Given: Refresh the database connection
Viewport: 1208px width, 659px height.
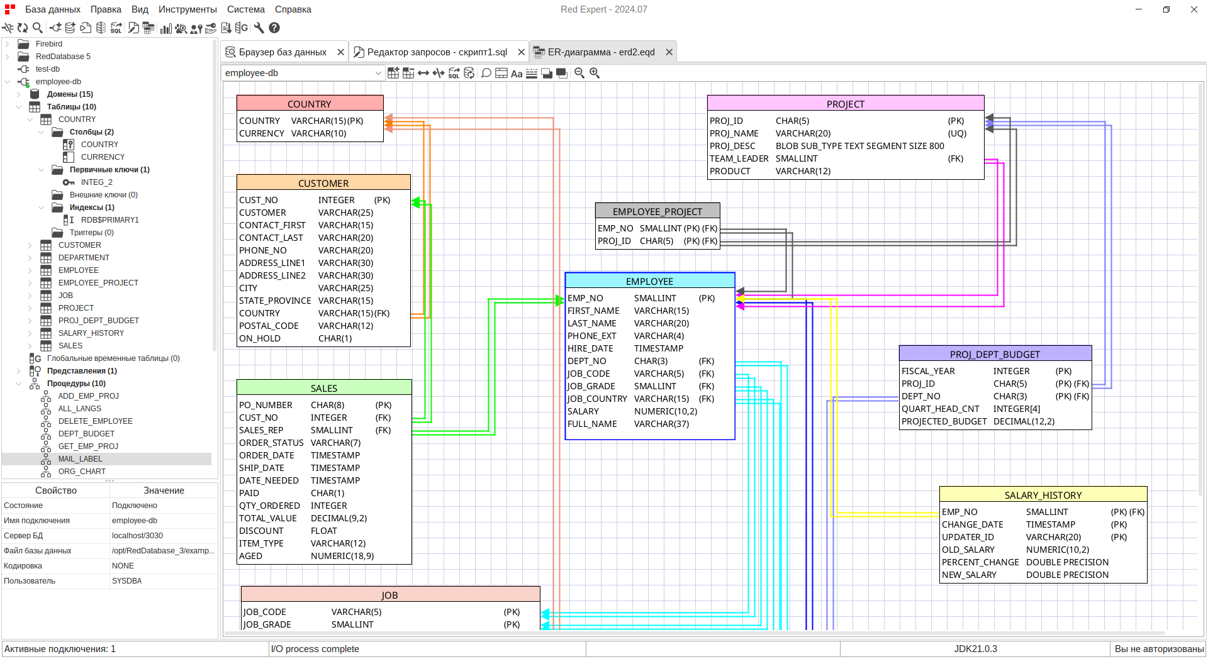Looking at the screenshot, I should point(22,28).
